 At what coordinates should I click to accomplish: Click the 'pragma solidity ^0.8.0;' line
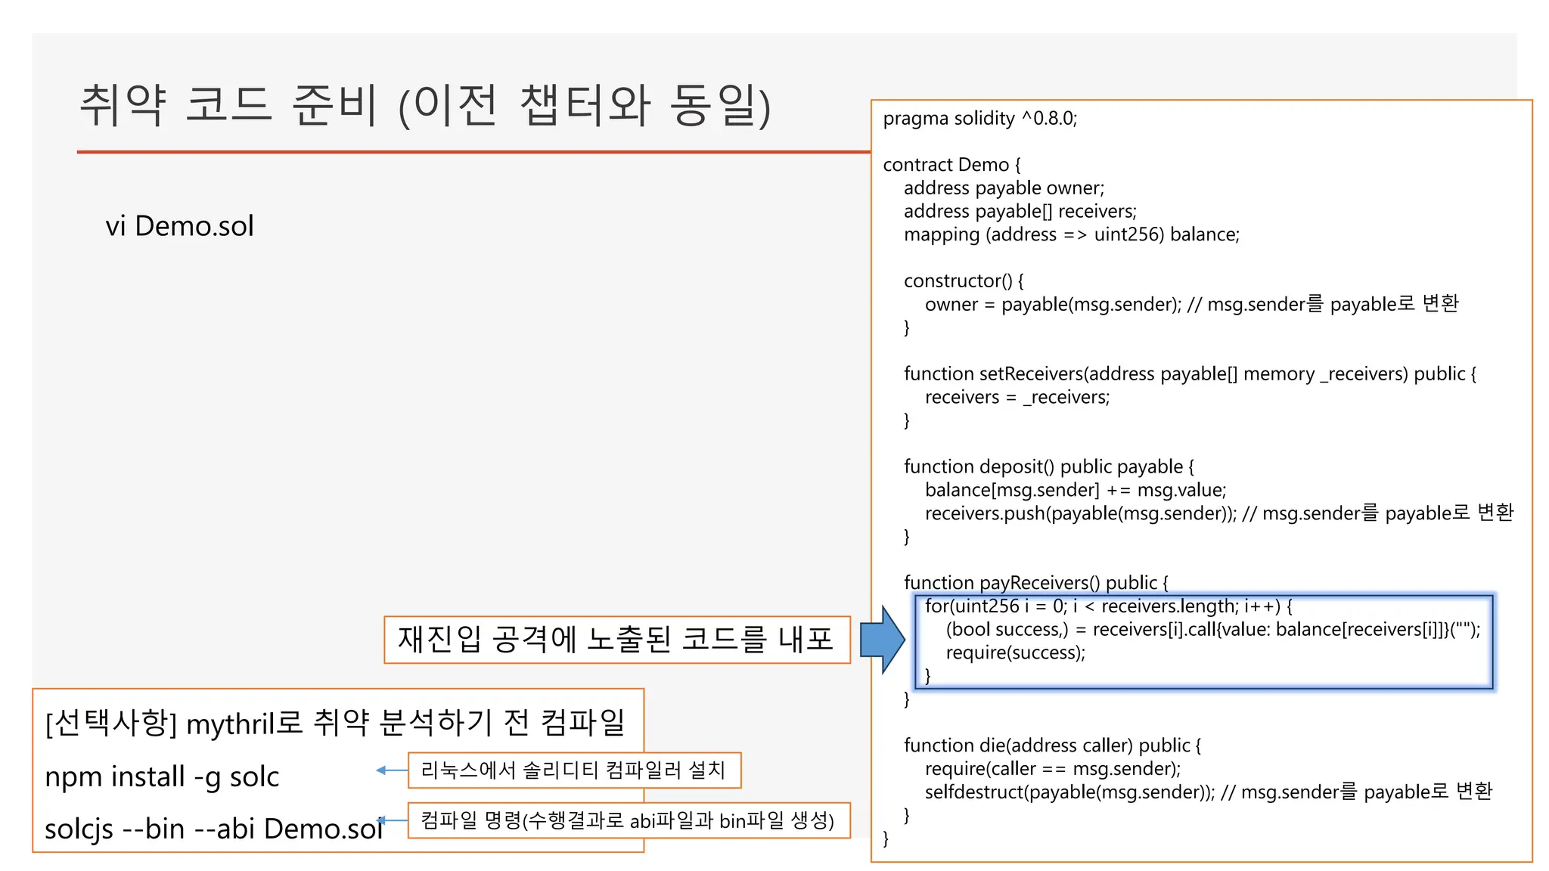point(979,119)
